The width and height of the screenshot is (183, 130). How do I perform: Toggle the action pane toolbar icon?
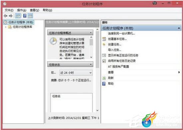coord(30,16)
